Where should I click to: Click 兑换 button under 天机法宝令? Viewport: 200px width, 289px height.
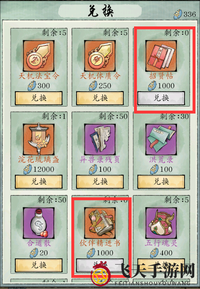pyautogui.click(x=39, y=98)
